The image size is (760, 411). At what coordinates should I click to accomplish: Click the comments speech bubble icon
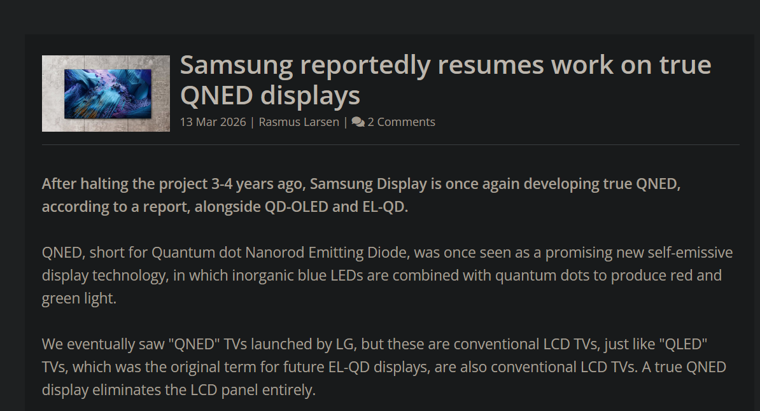click(x=358, y=122)
